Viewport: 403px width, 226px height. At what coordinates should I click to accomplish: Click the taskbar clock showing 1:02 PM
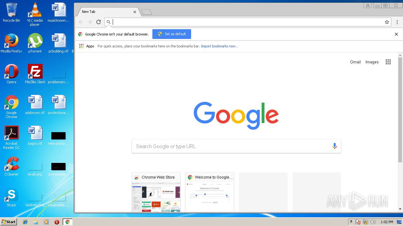click(x=387, y=222)
